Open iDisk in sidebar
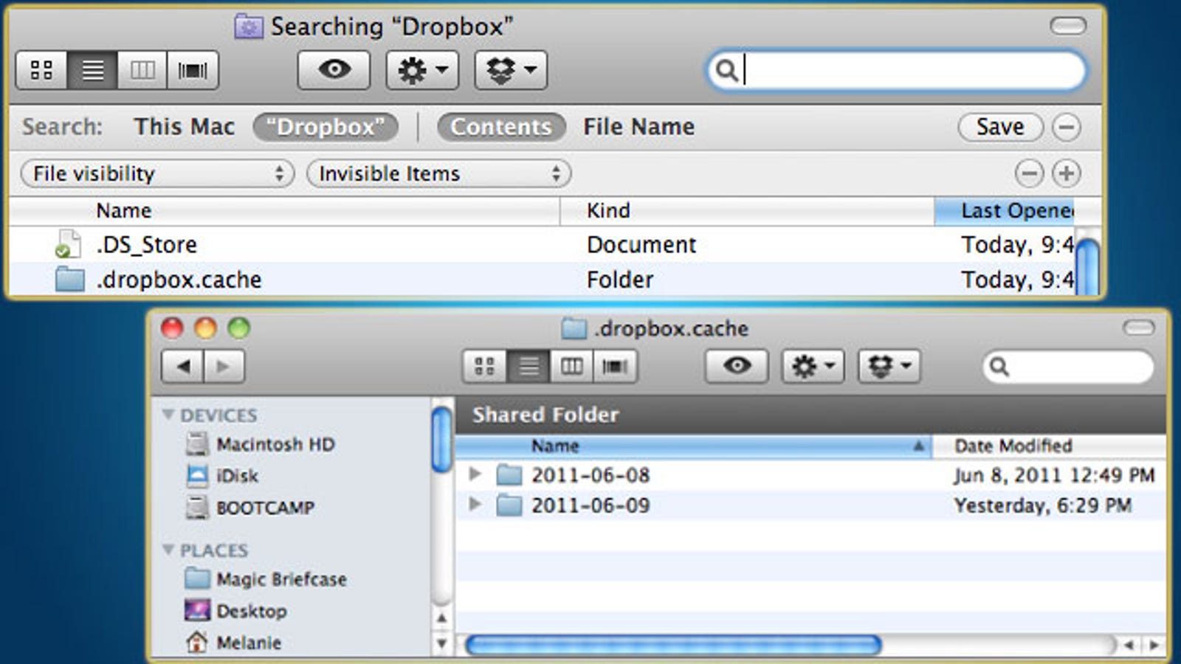Viewport: 1181px width, 664px height. pos(222,476)
